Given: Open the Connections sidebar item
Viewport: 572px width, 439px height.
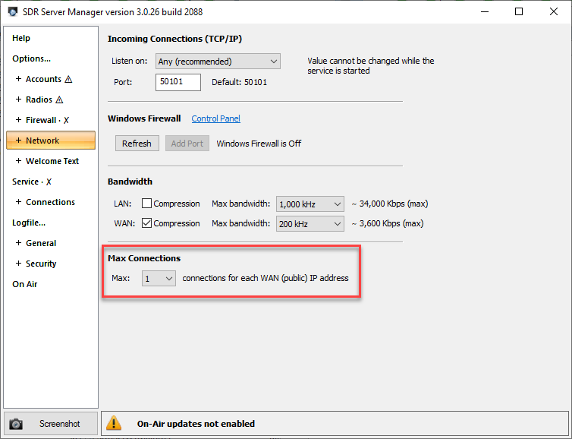Looking at the screenshot, I should coord(50,202).
